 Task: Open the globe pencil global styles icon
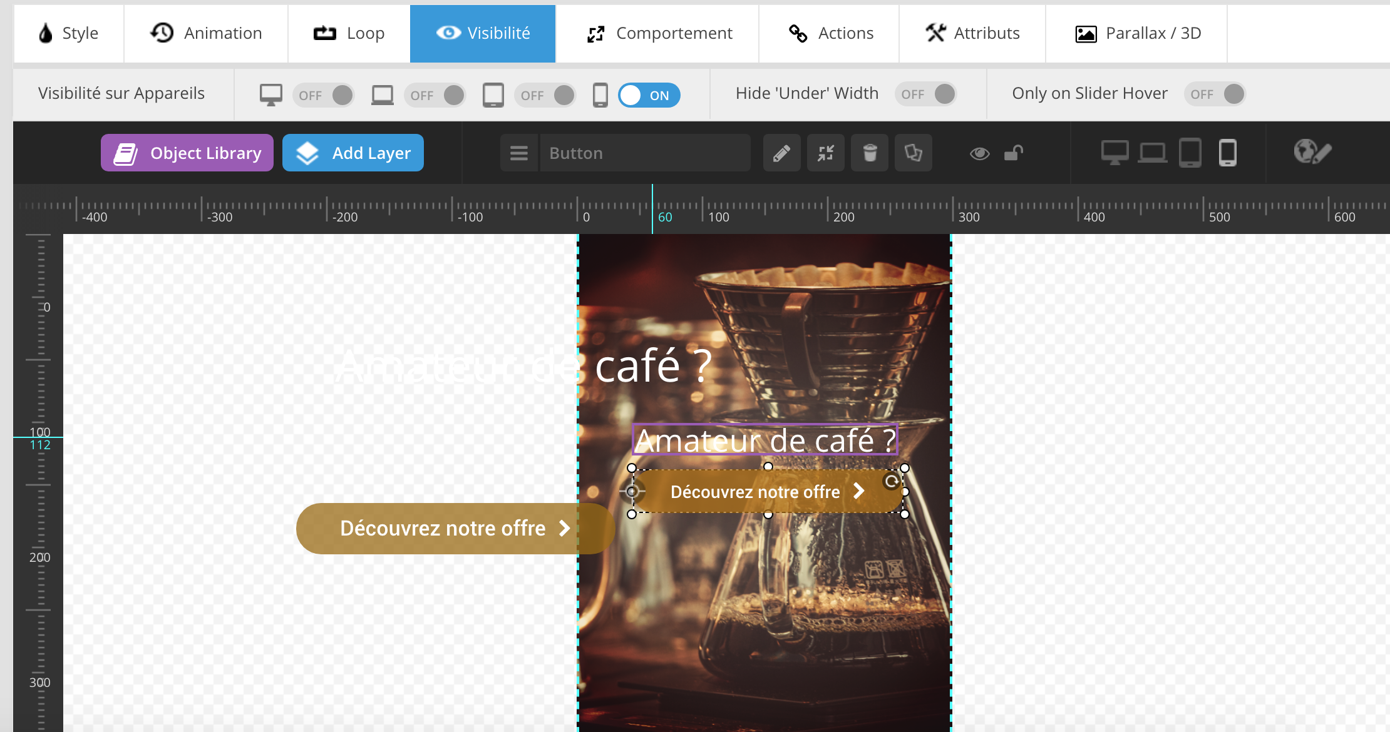tap(1312, 153)
